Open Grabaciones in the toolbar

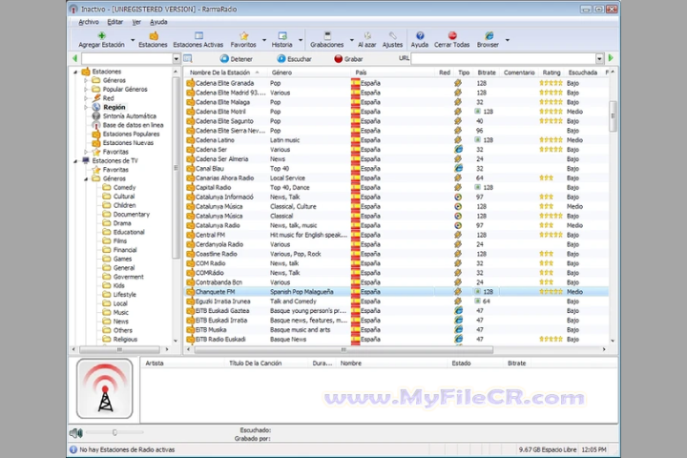pos(327,39)
